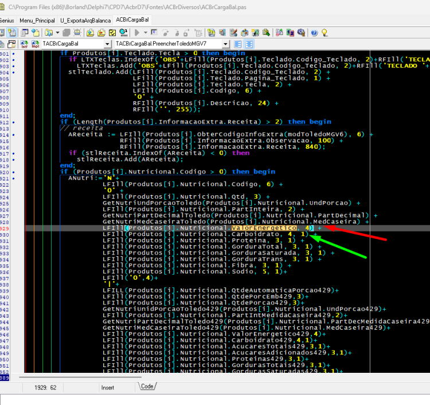Click the yellow checklist icon
430x405 pixels.
112,33
